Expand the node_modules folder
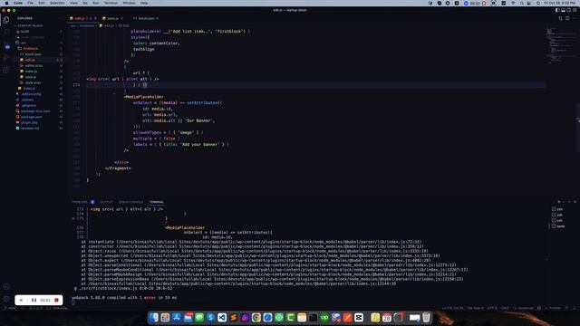The height and width of the screenshot is (326, 580). point(33,37)
